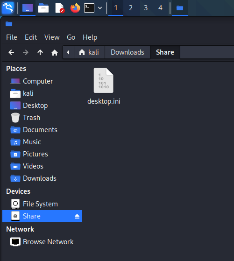234x261 pixels.
Task: Open the Kali applications menu
Action: click(8, 8)
